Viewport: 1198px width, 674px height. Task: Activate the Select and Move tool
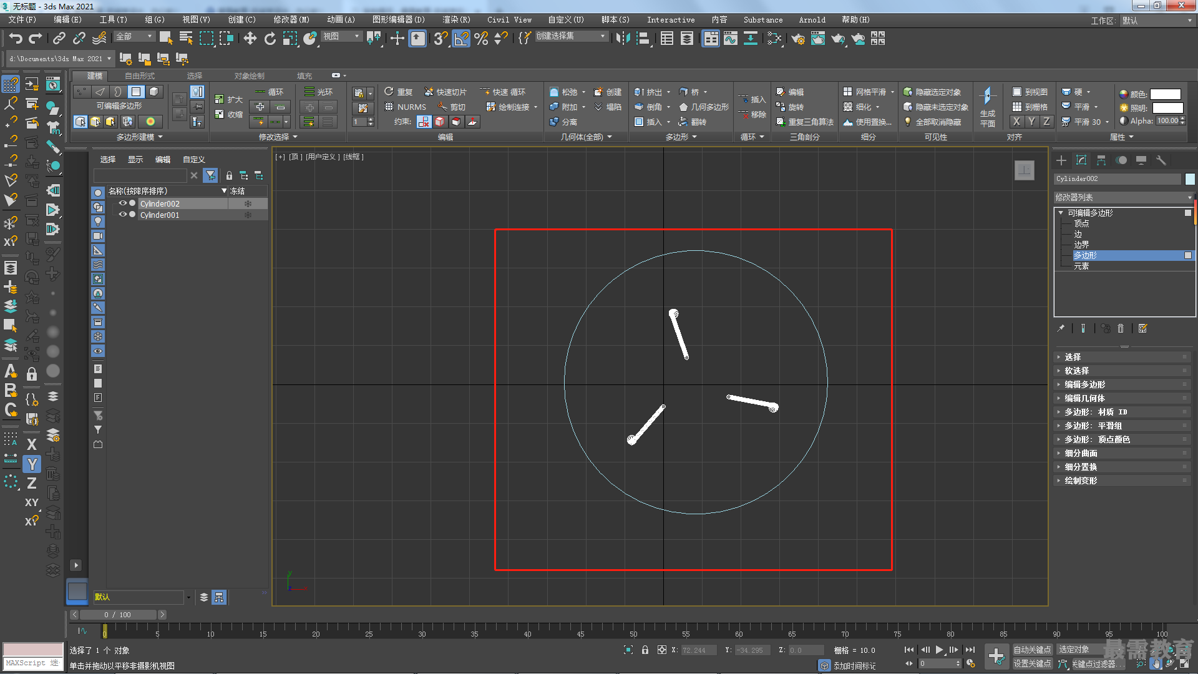tap(250, 39)
